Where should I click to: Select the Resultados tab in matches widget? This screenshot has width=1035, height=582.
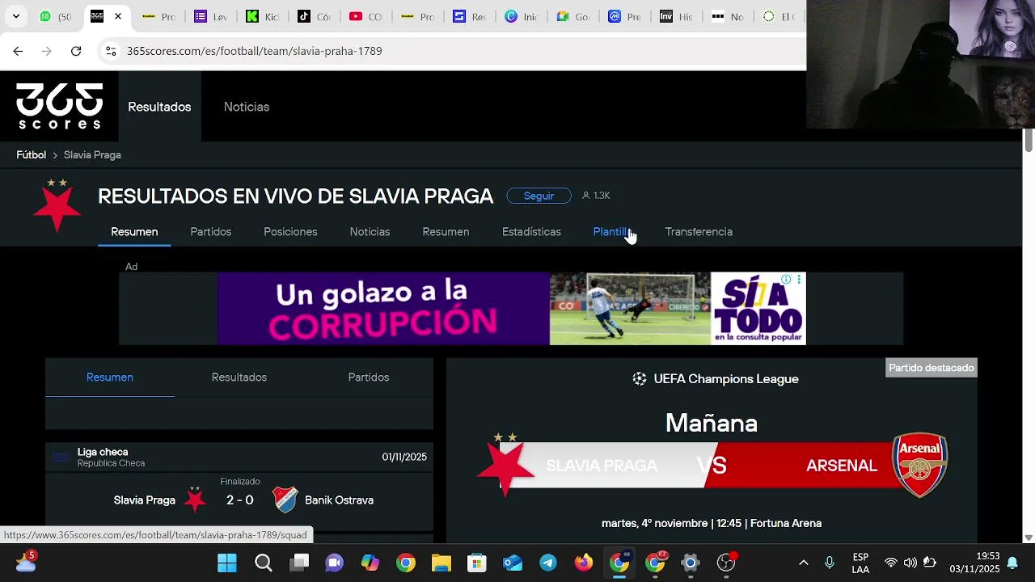tap(239, 377)
